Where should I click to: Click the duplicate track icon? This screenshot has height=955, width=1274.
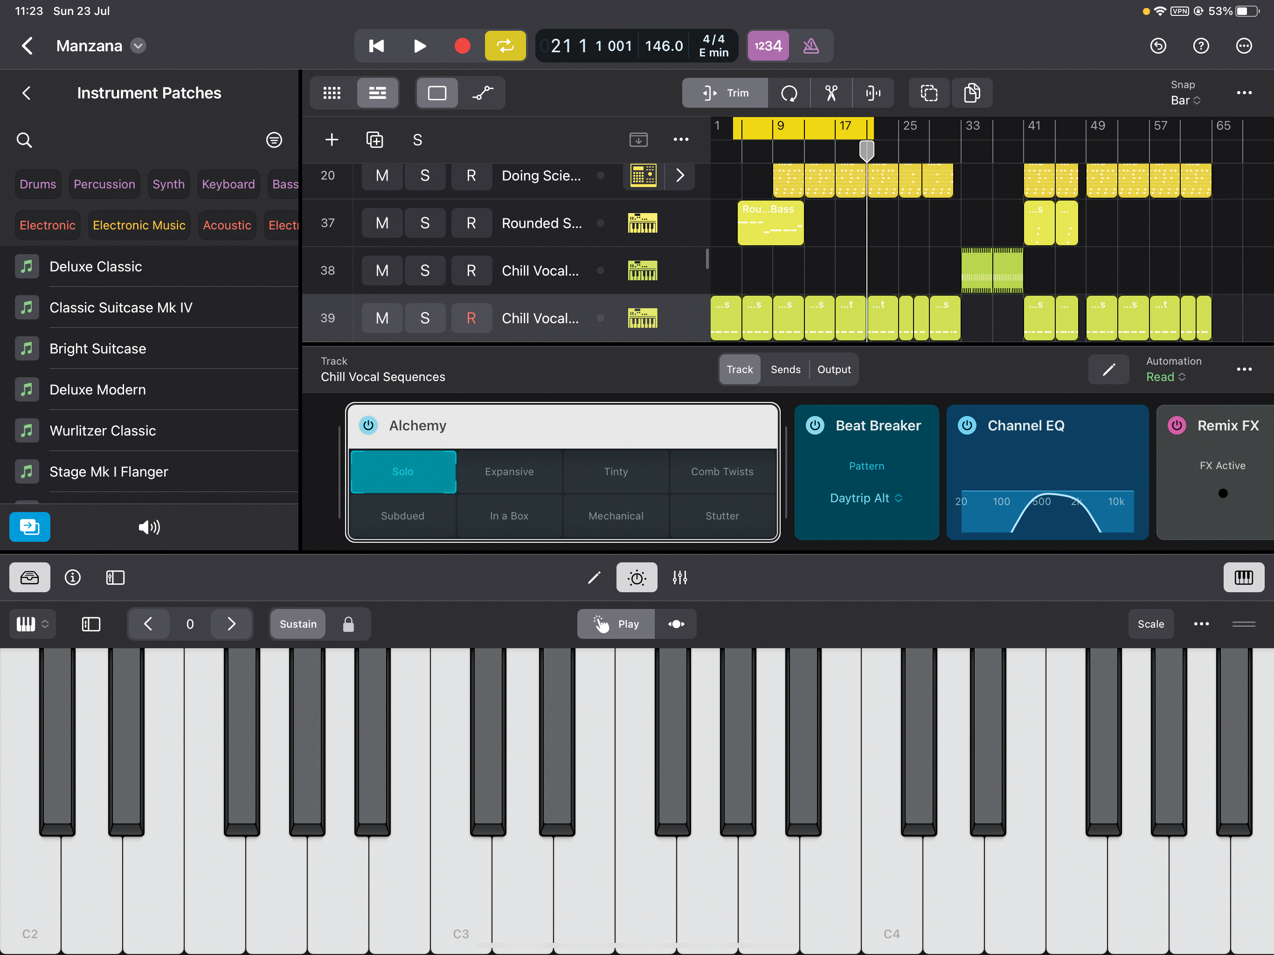click(x=374, y=139)
